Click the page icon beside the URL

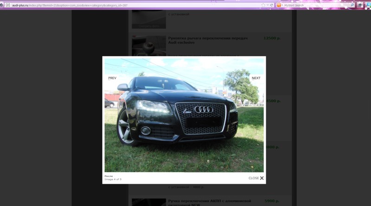[7, 5]
